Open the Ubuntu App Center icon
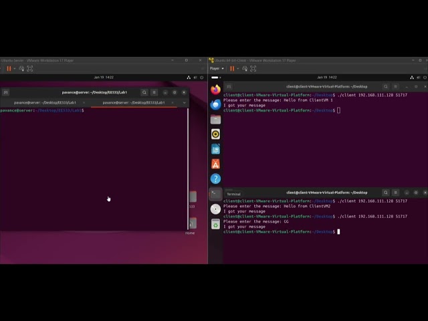 click(x=215, y=164)
